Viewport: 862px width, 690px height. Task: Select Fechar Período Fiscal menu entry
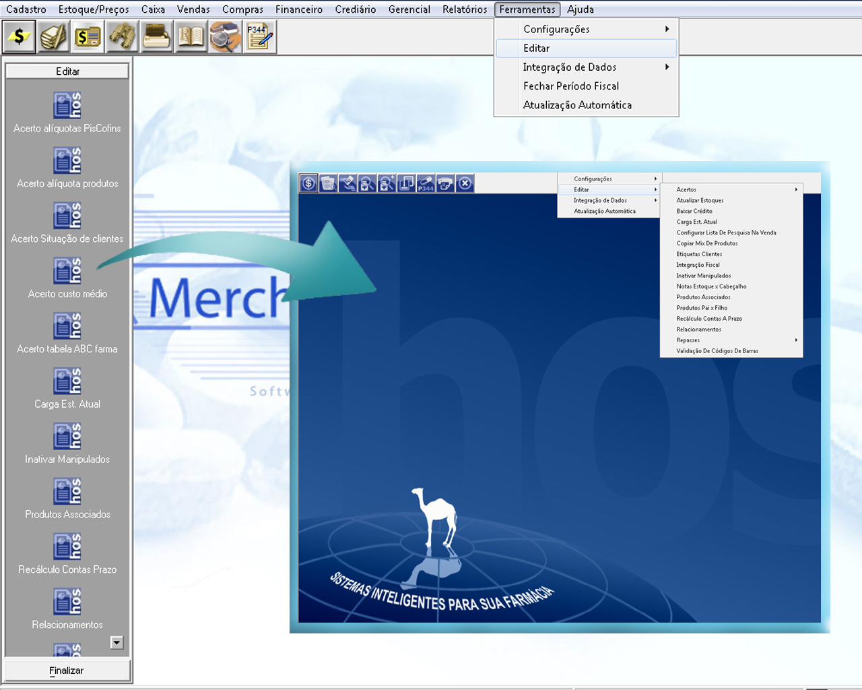click(571, 86)
